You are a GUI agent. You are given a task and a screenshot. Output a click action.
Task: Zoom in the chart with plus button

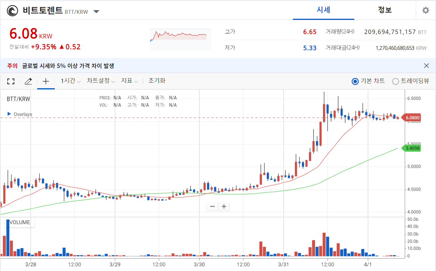(224, 207)
